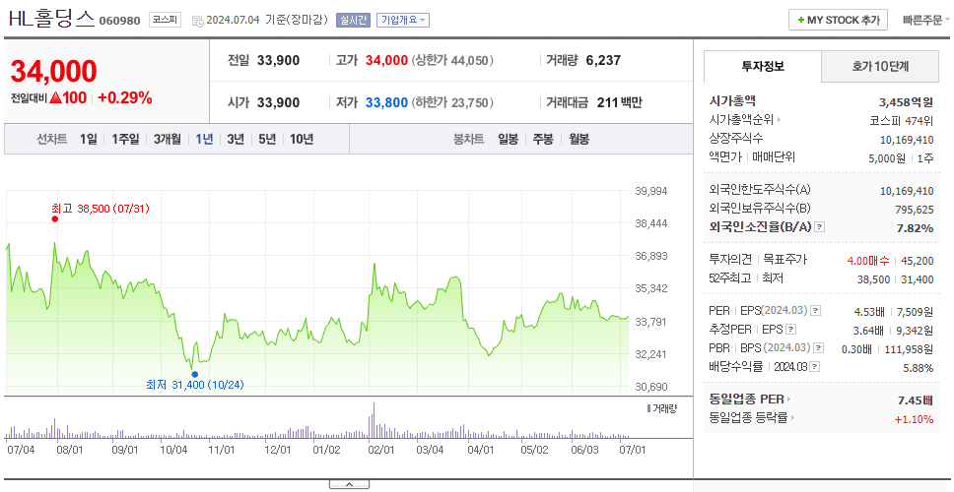The width and height of the screenshot is (954, 492).
Task: Click the 상장주식수 10,169,410 value
Action: (907, 140)
